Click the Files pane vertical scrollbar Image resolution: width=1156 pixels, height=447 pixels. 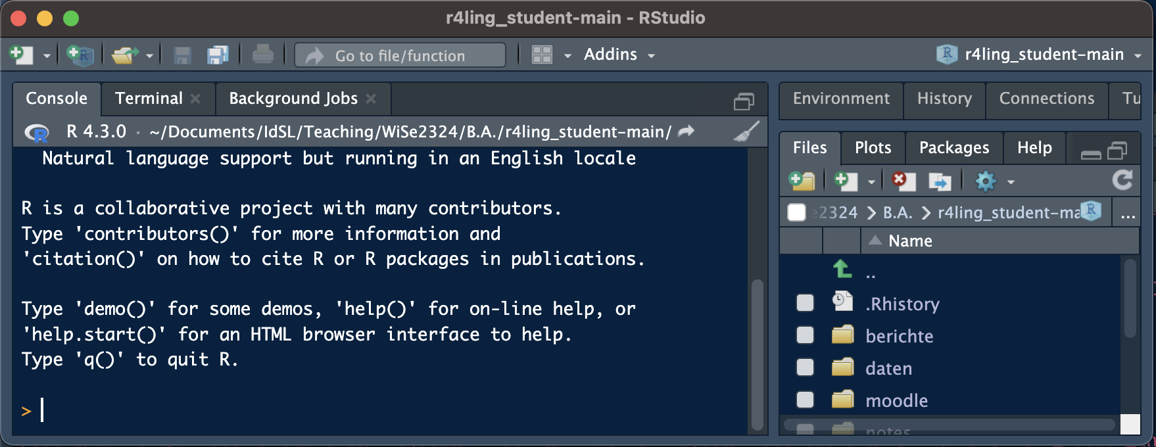point(1130,299)
